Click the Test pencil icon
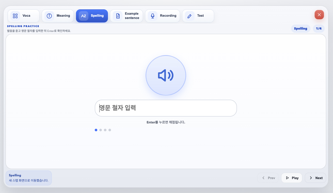Screen dimensions: 333x193 189,16
